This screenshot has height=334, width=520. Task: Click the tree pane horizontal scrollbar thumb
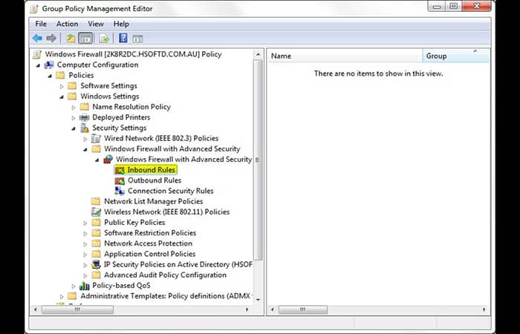click(x=77, y=310)
